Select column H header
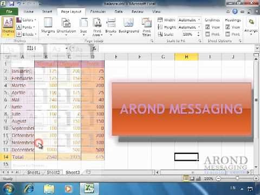Screen dimensions: 260x195 (186, 57)
